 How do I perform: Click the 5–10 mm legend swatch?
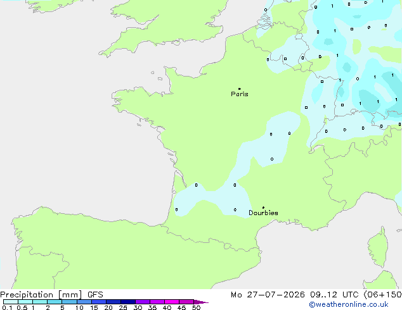coord(70,302)
